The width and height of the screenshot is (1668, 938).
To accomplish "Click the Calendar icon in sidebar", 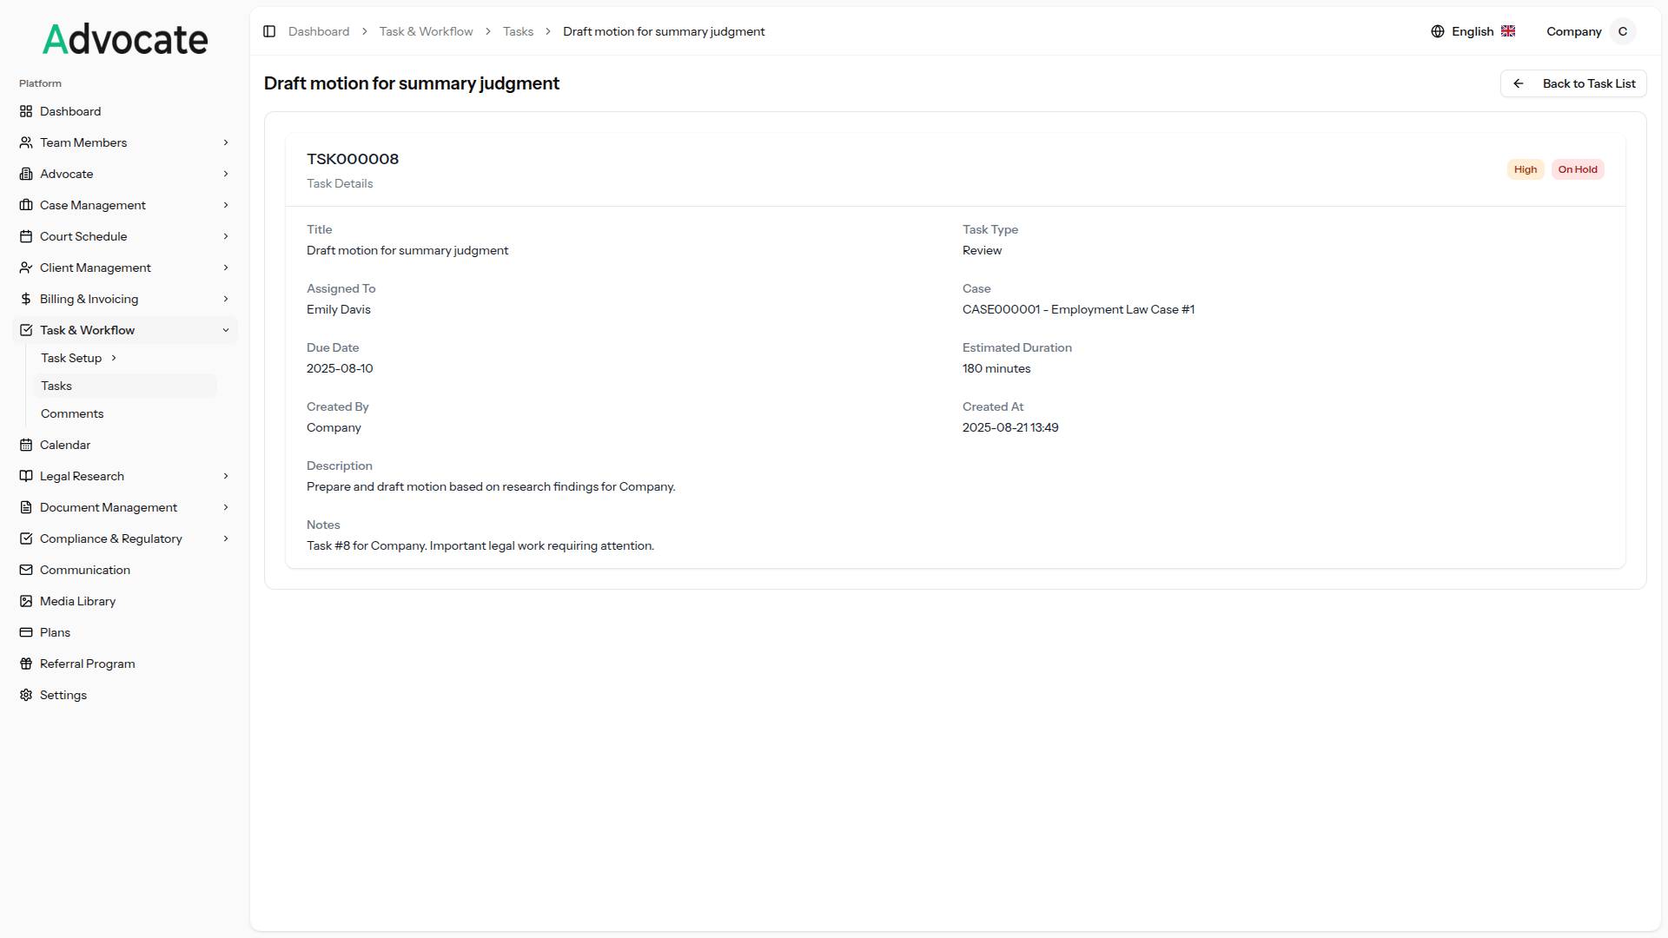I will [26, 445].
